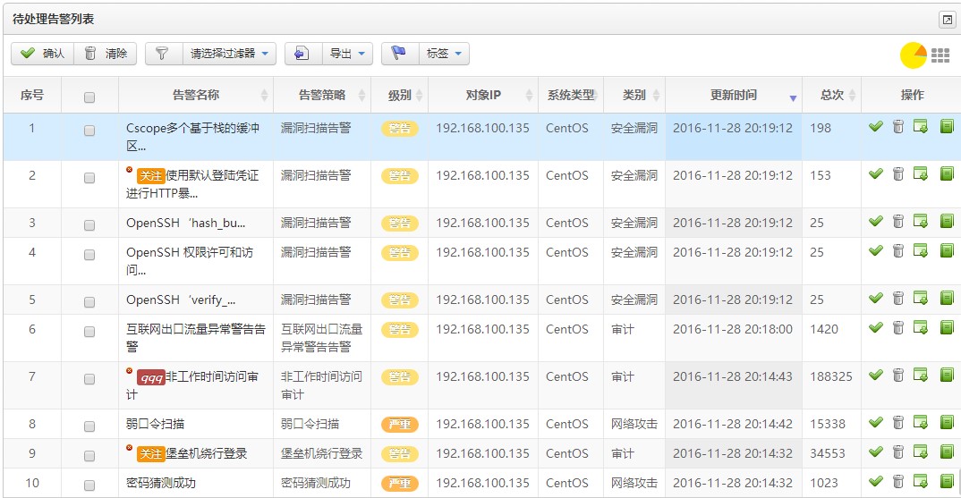Image resolution: width=961 pixels, height=498 pixels.
Task: Click the funnel filter icon in toolbar
Action: (162, 54)
